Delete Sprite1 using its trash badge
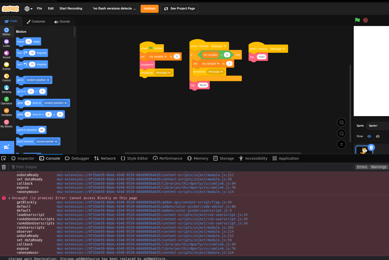 tap(371, 147)
